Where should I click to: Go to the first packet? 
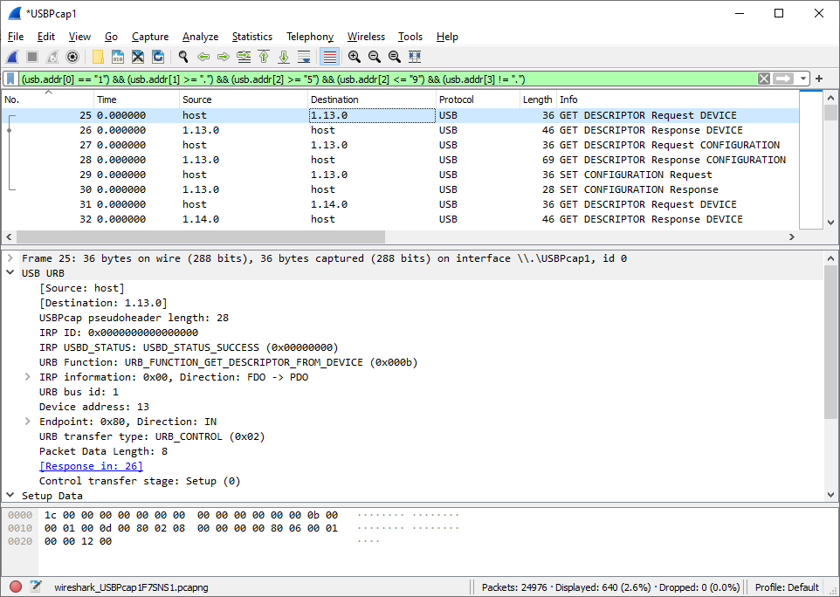point(264,57)
